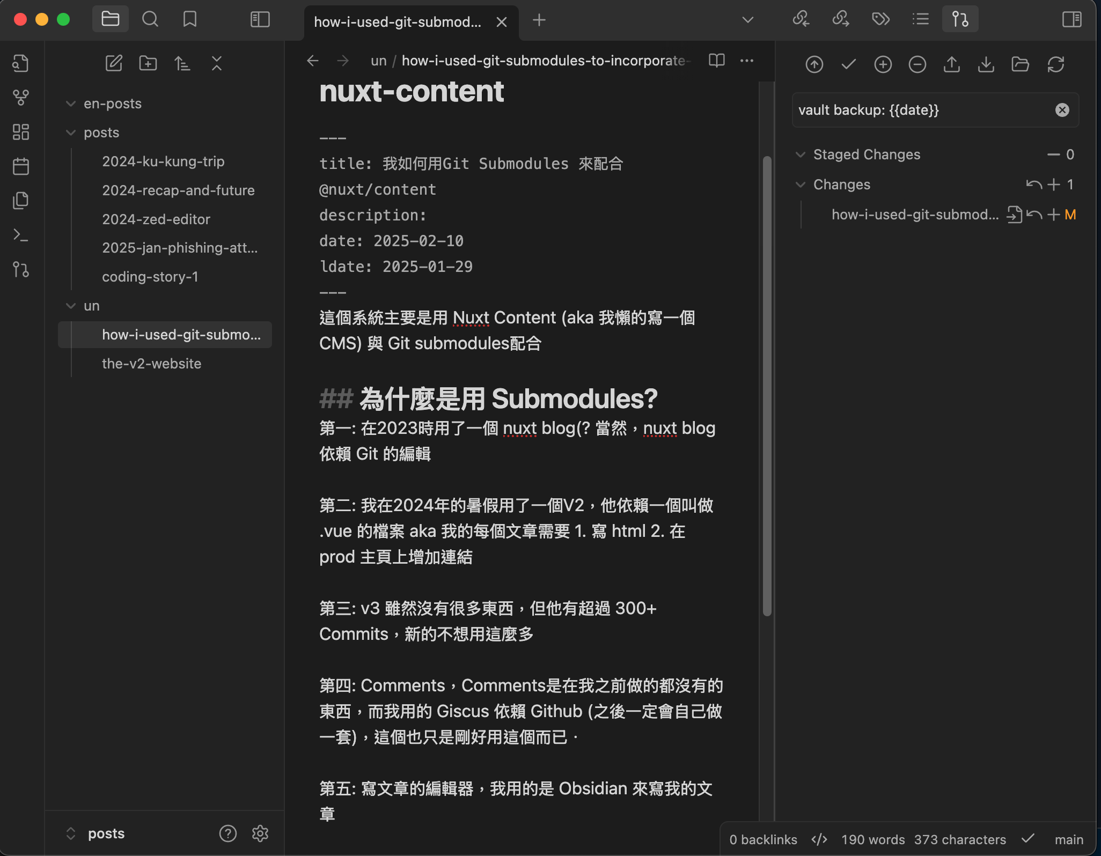
Task: Open the-v2-website note
Action: [151, 364]
